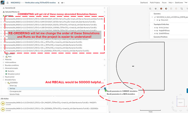Click plus icon beside Materials

pyautogui.click(x=104, y=59)
